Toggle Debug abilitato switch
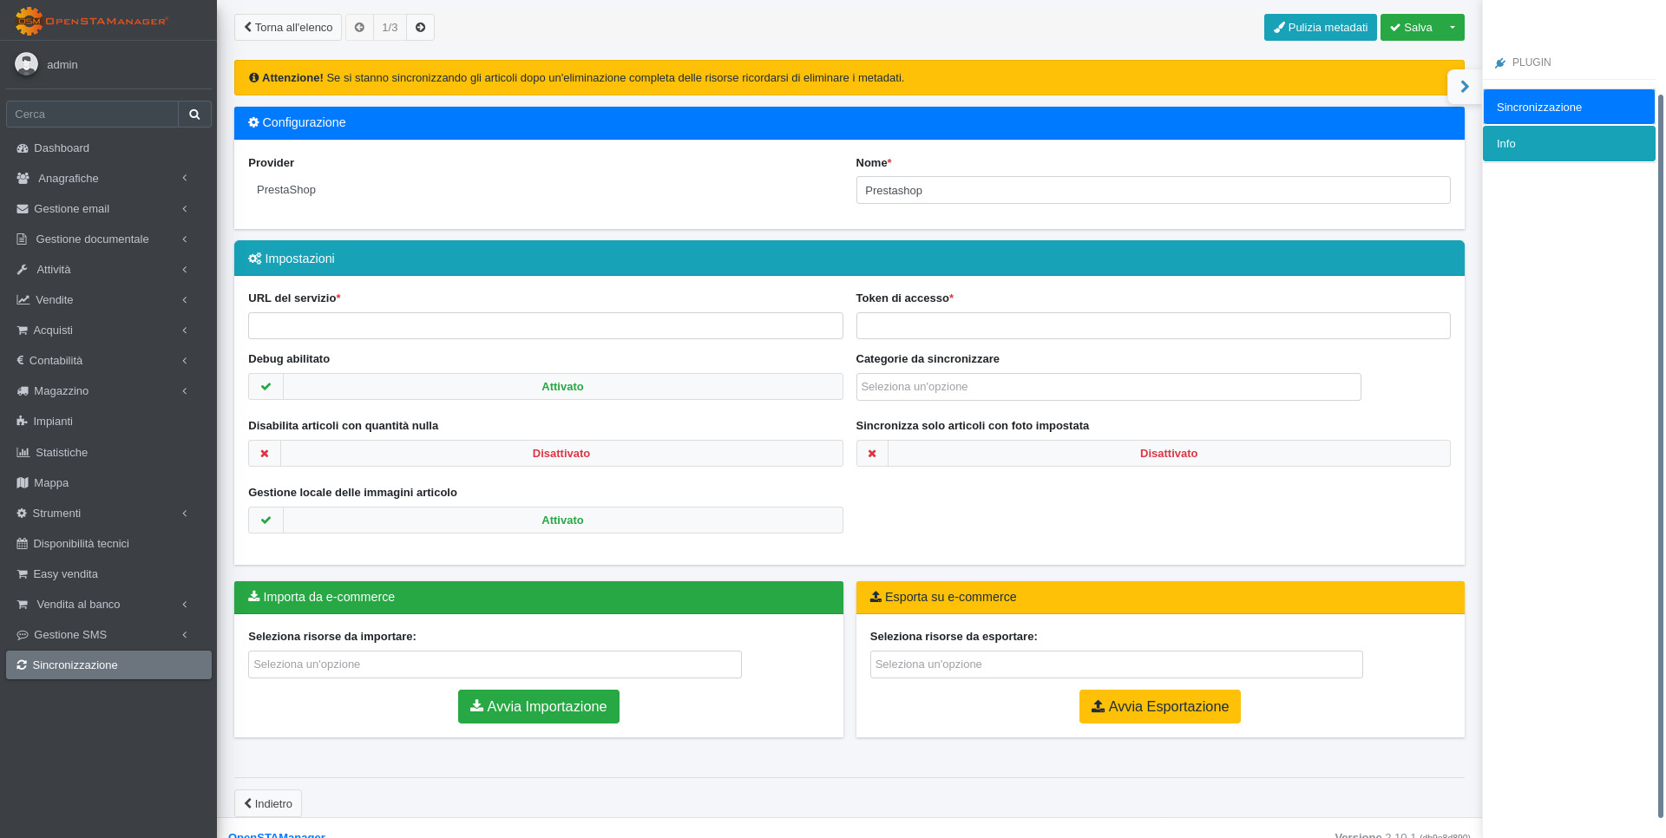The width and height of the screenshot is (1666, 838). click(x=545, y=387)
